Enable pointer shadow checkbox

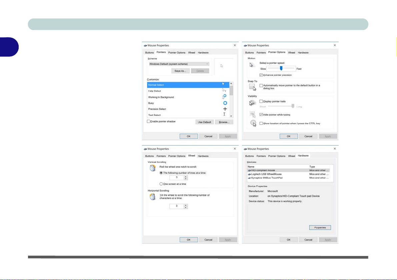click(149, 121)
